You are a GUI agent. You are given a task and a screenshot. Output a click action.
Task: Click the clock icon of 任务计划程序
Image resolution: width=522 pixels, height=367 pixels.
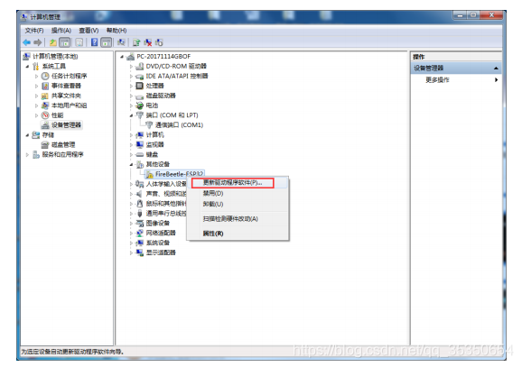coord(45,76)
